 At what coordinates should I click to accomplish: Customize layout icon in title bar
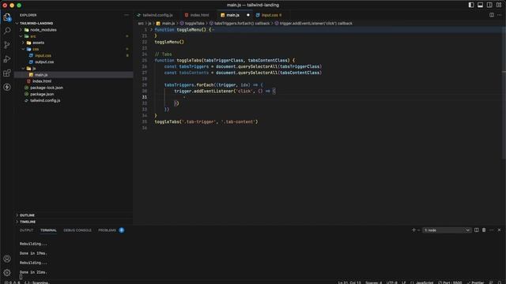click(x=499, y=5)
